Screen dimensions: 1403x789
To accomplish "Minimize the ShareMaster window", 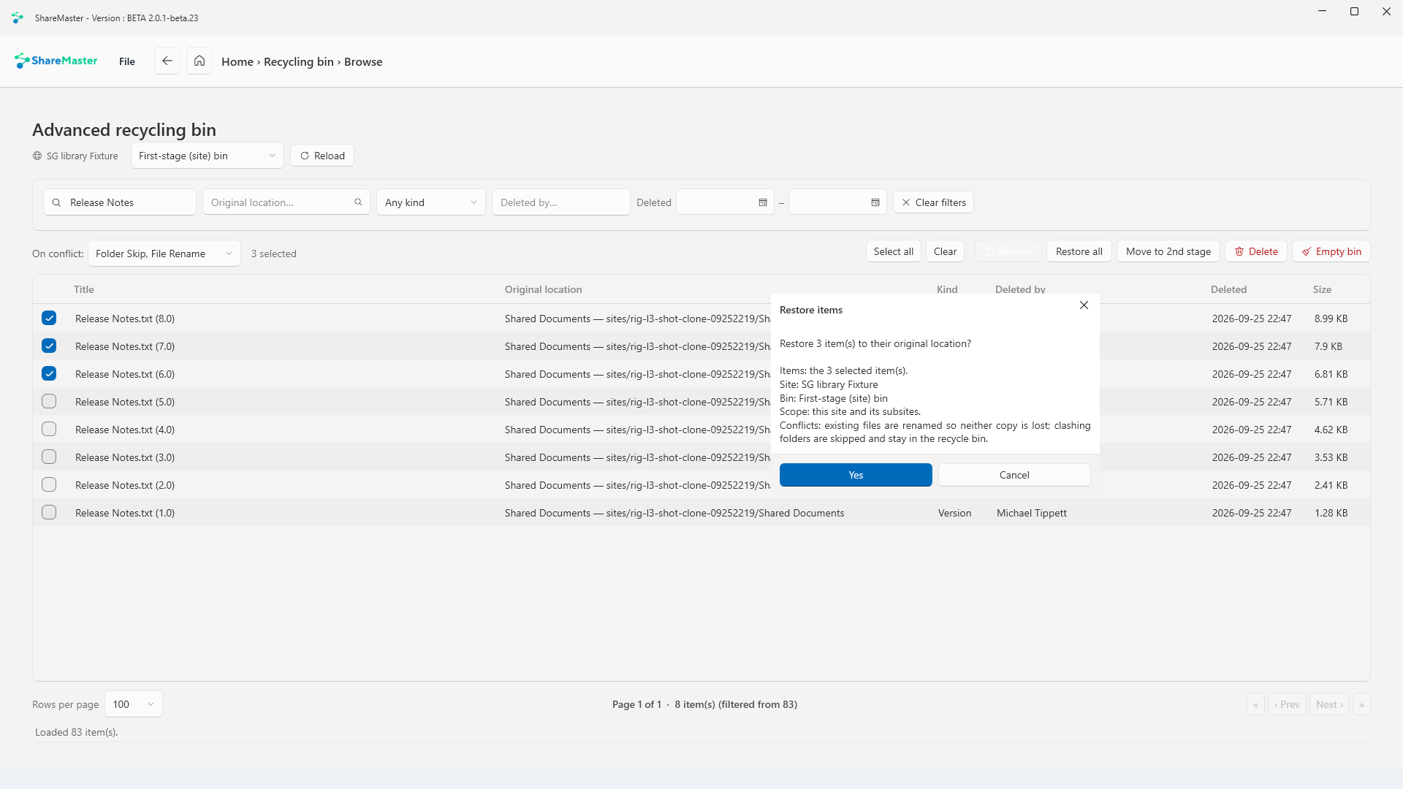I will [x=1322, y=11].
